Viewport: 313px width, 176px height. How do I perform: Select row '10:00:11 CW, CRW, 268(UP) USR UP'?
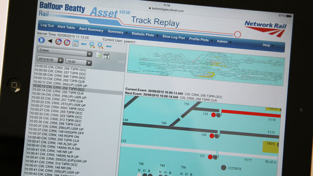point(60,84)
